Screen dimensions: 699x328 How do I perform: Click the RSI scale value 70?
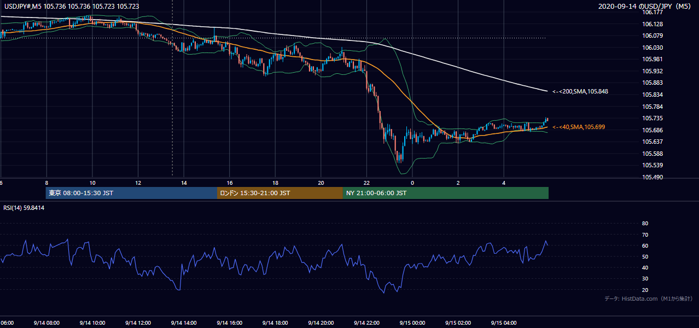click(x=645, y=235)
